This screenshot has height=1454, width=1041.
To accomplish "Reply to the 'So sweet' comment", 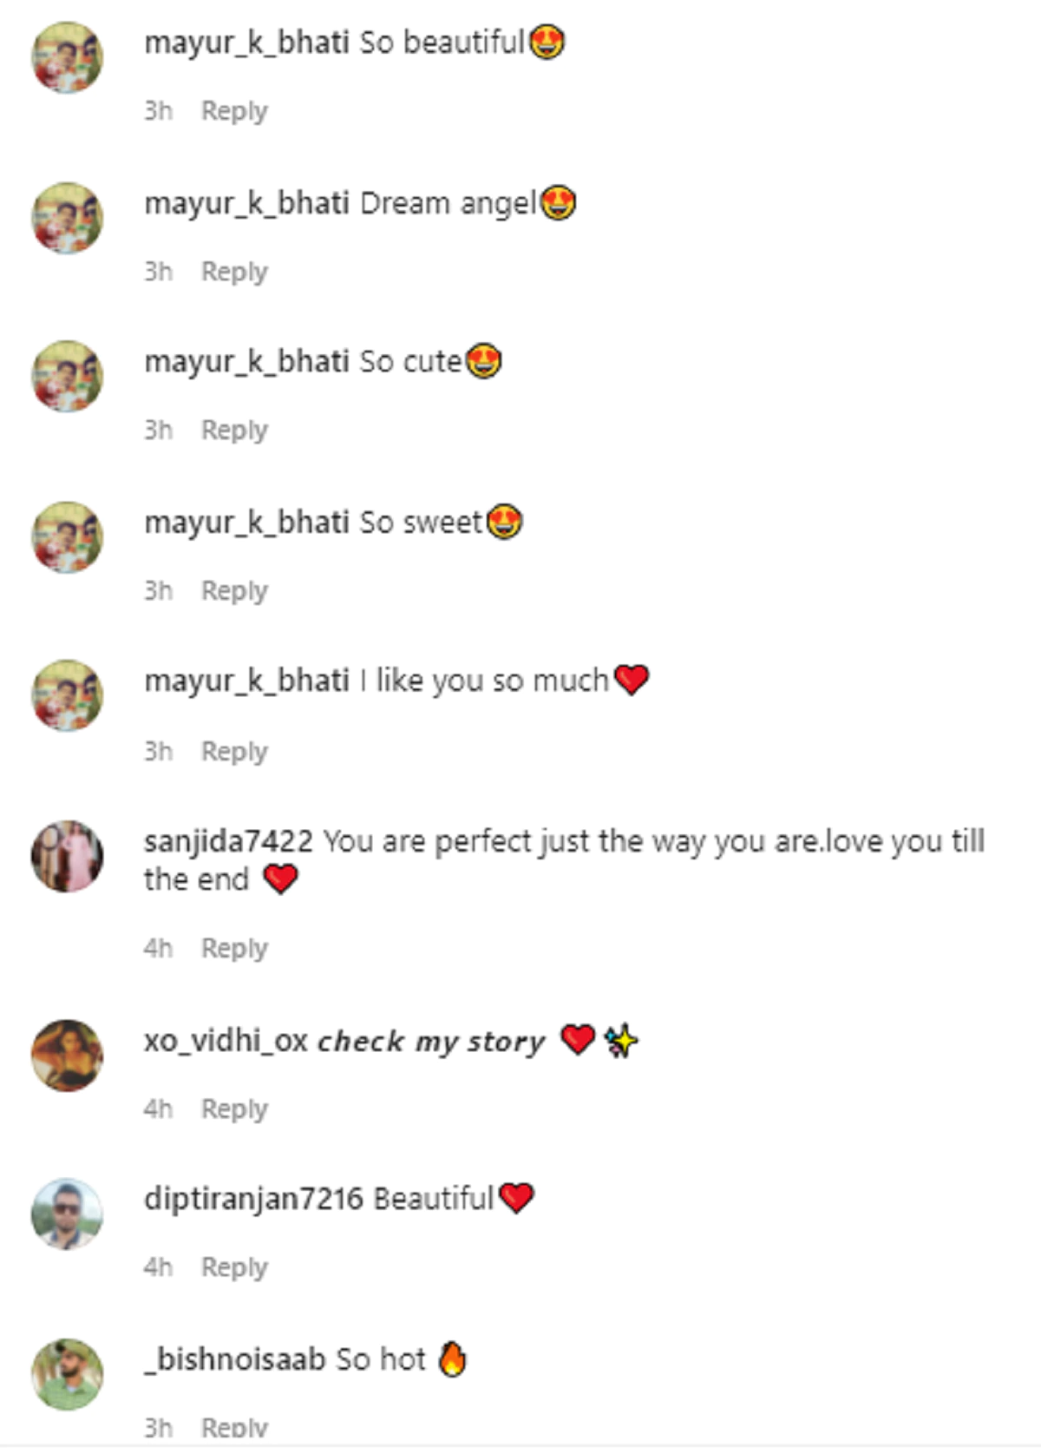I will coord(234,590).
